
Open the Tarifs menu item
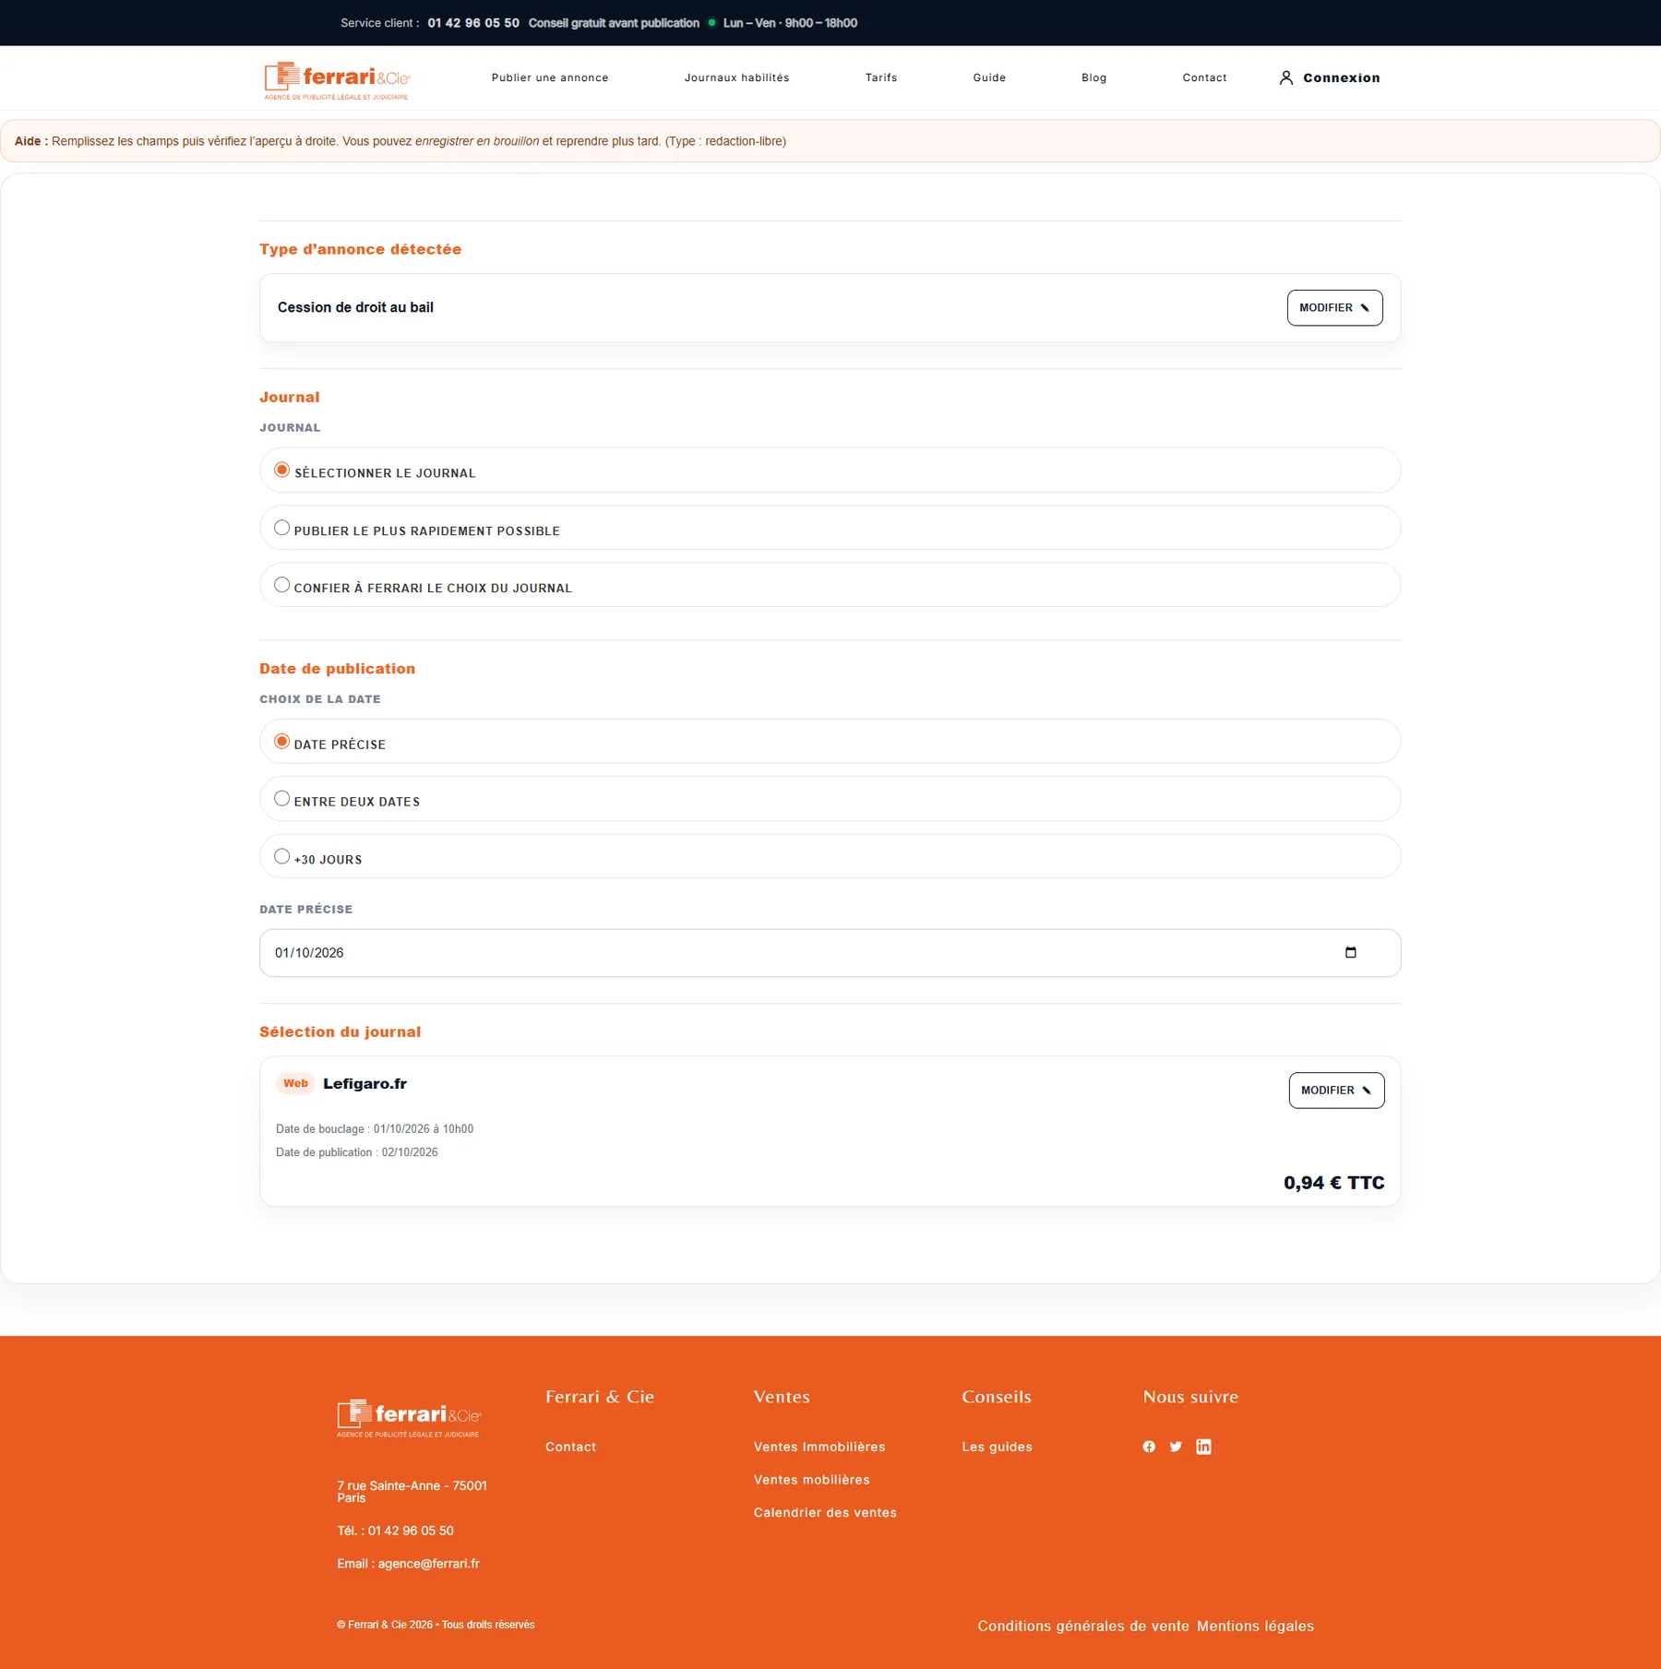[x=881, y=77]
